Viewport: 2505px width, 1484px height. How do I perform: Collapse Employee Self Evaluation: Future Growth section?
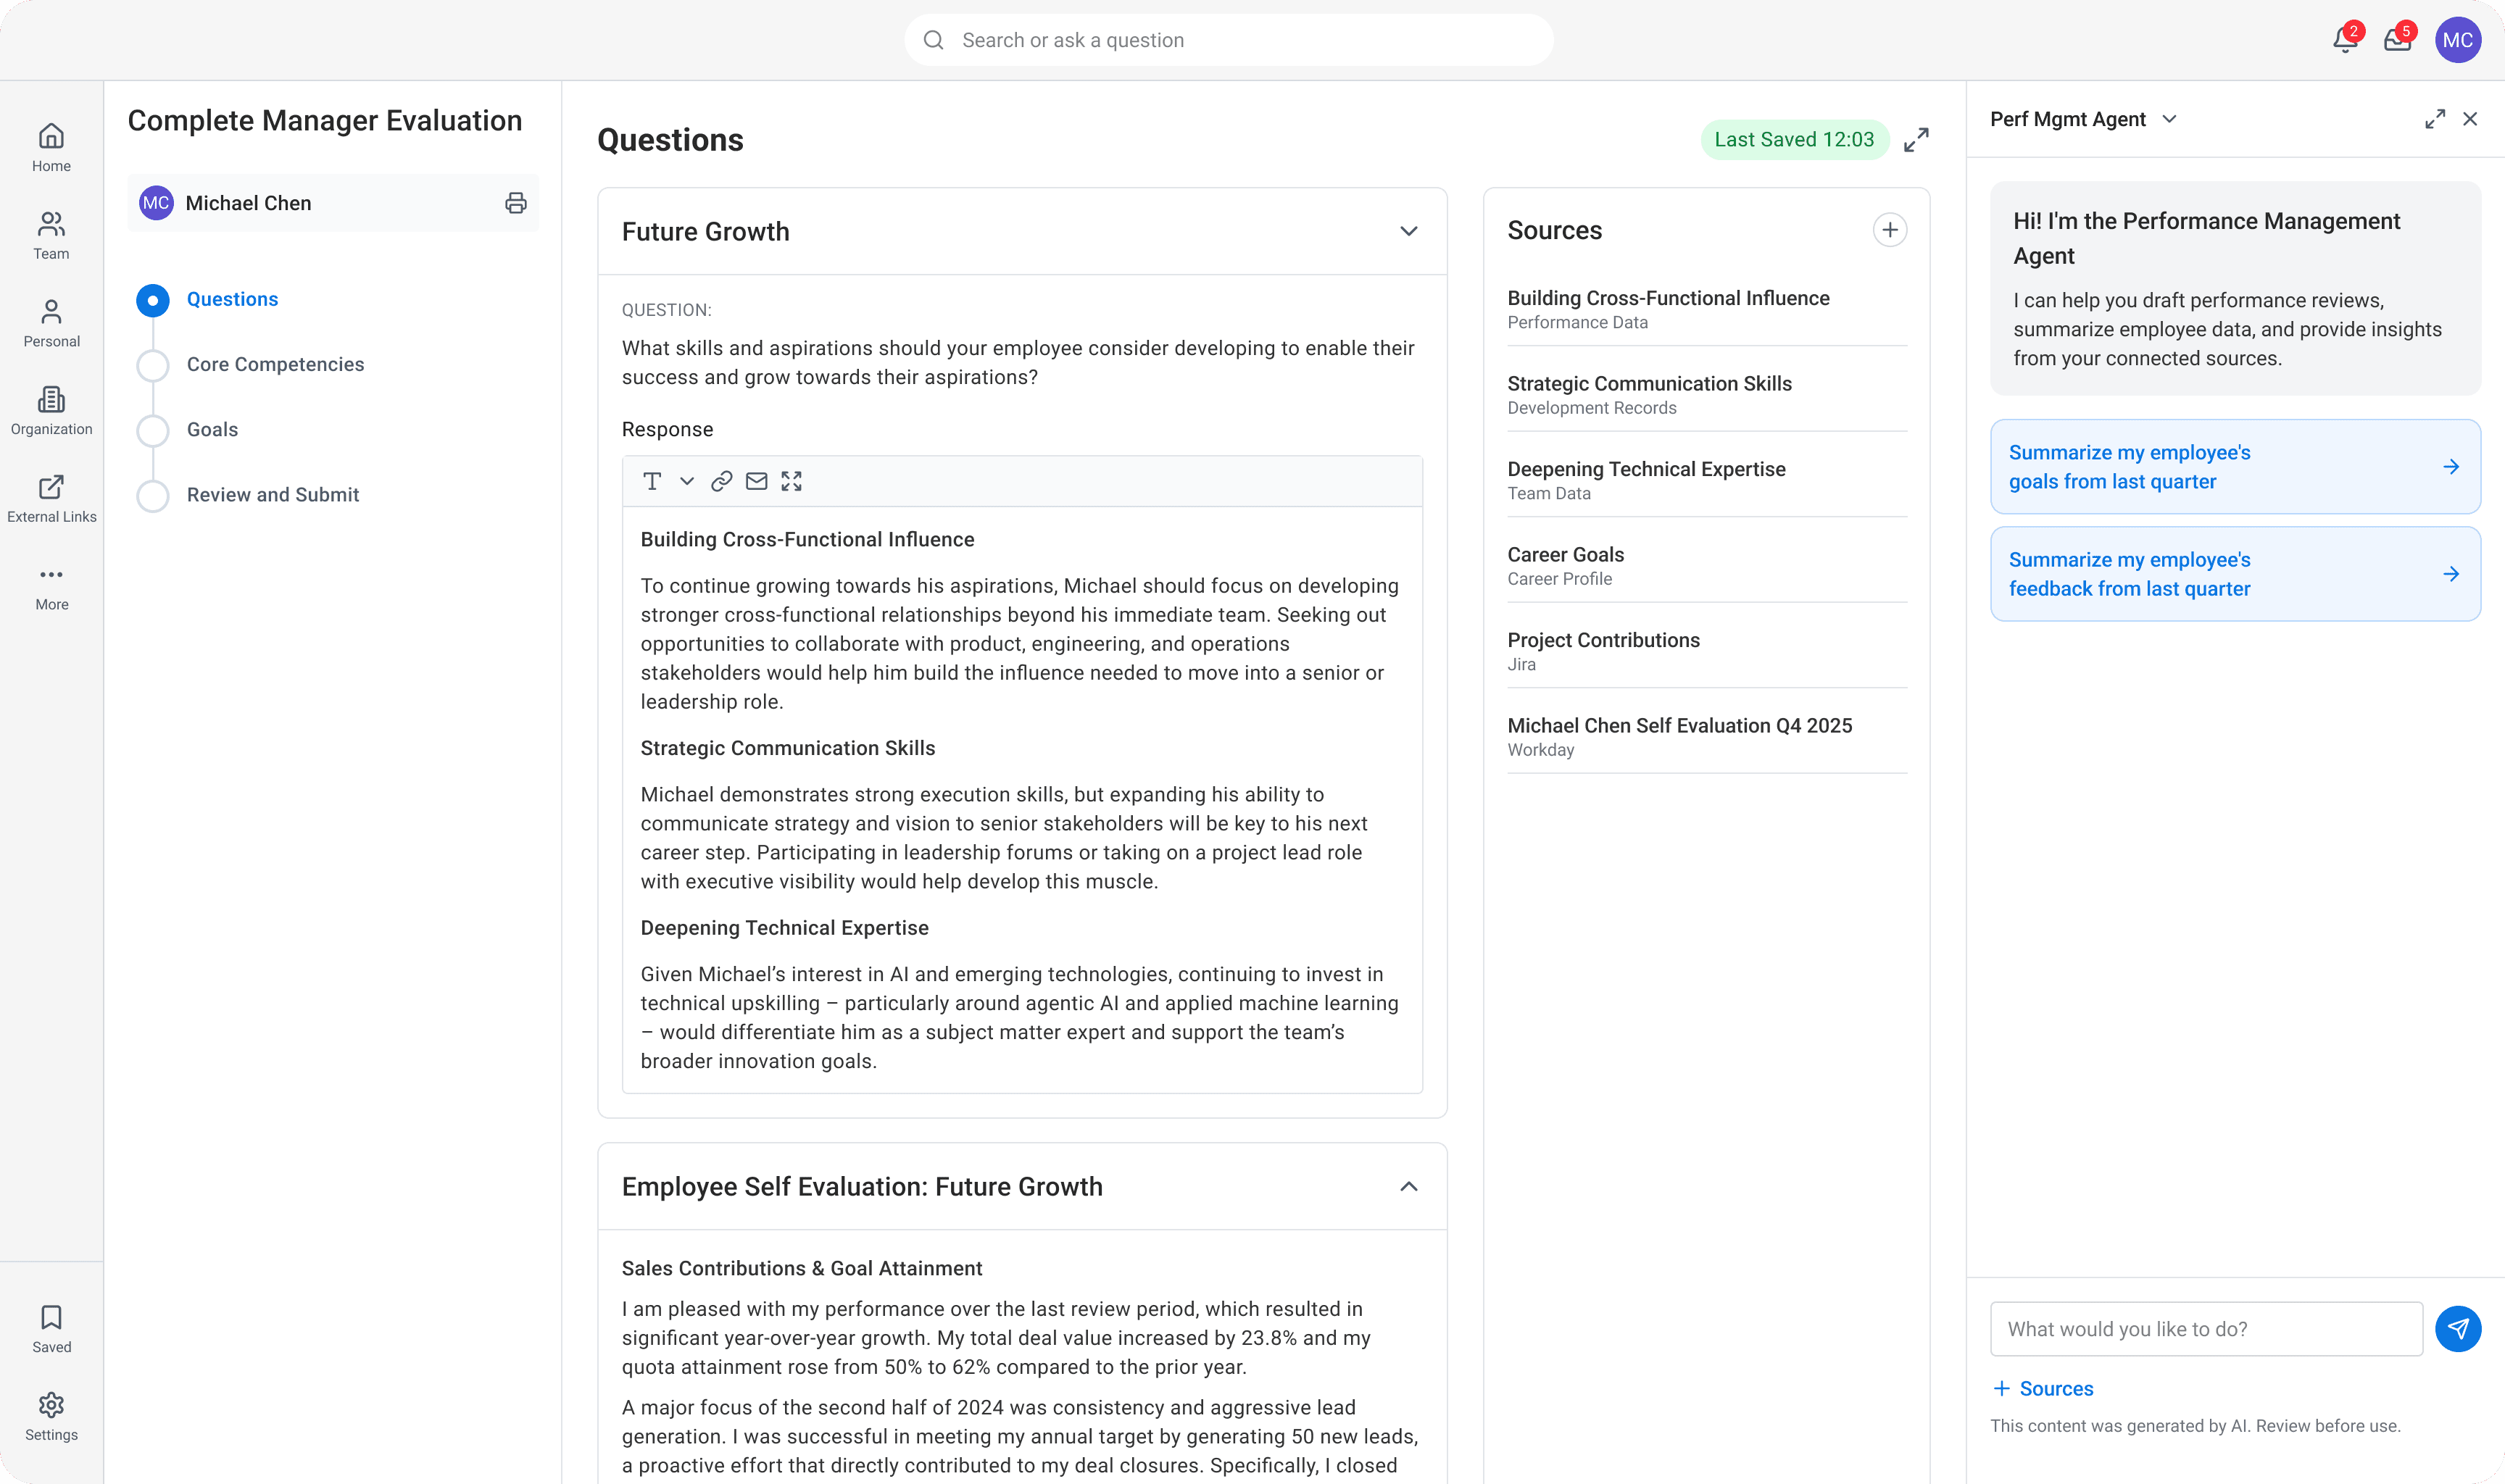1408,1187
